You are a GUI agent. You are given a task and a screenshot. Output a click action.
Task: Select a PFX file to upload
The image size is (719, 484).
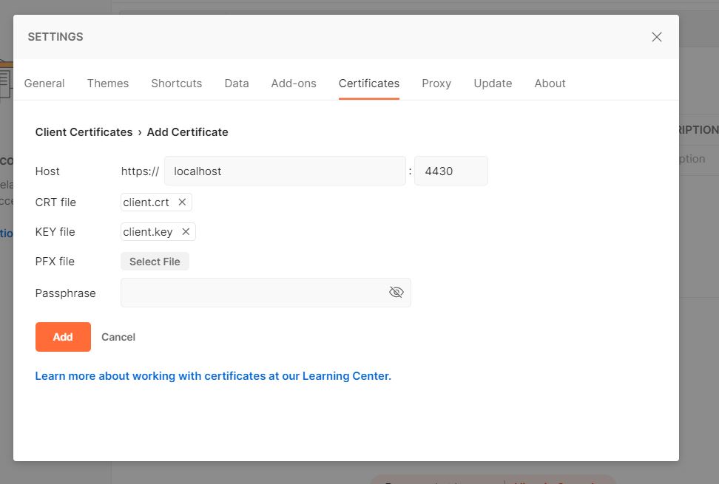[x=155, y=261]
